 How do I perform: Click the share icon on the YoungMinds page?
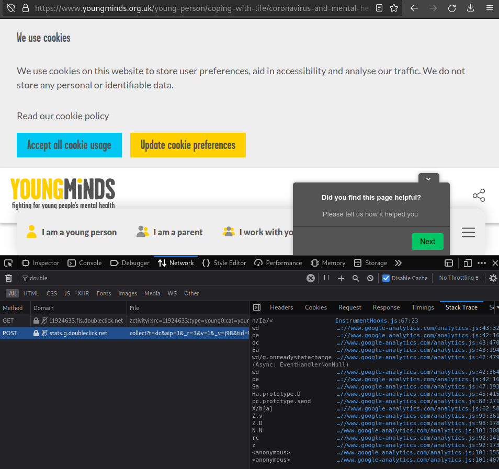tap(479, 196)
